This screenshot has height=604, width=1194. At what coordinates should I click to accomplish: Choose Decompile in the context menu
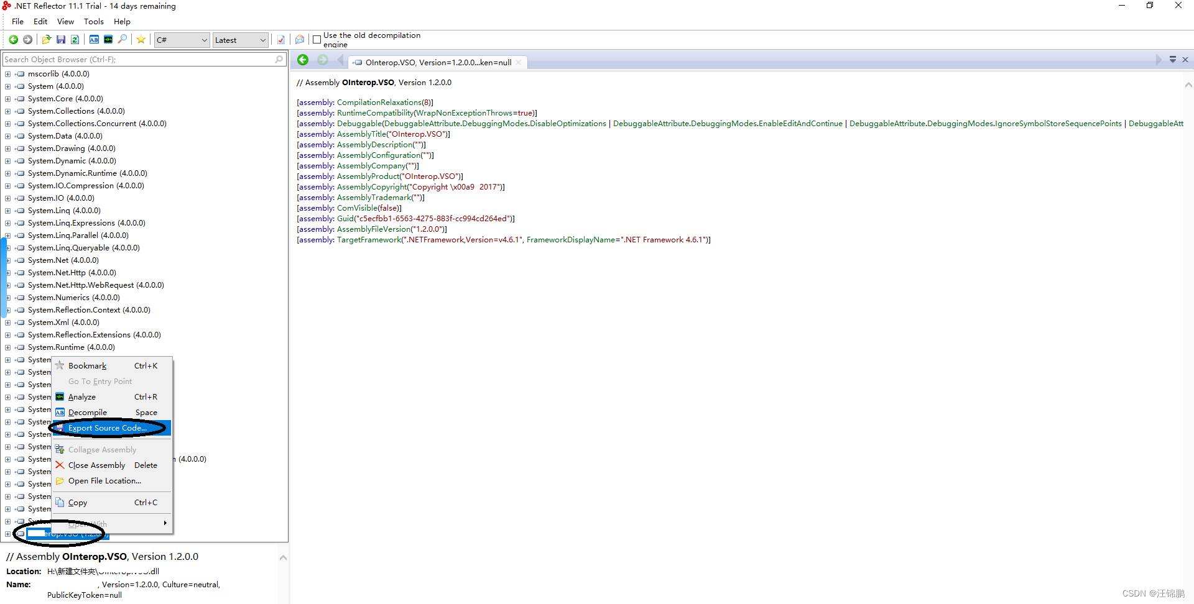pyautogui.click(x=111, y=413)
